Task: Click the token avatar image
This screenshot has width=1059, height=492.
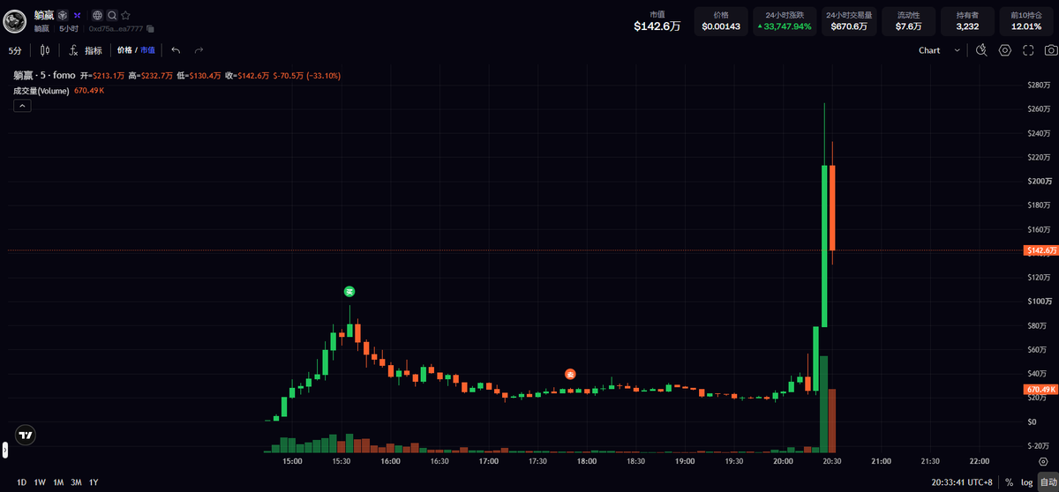Action: [16, 21]
